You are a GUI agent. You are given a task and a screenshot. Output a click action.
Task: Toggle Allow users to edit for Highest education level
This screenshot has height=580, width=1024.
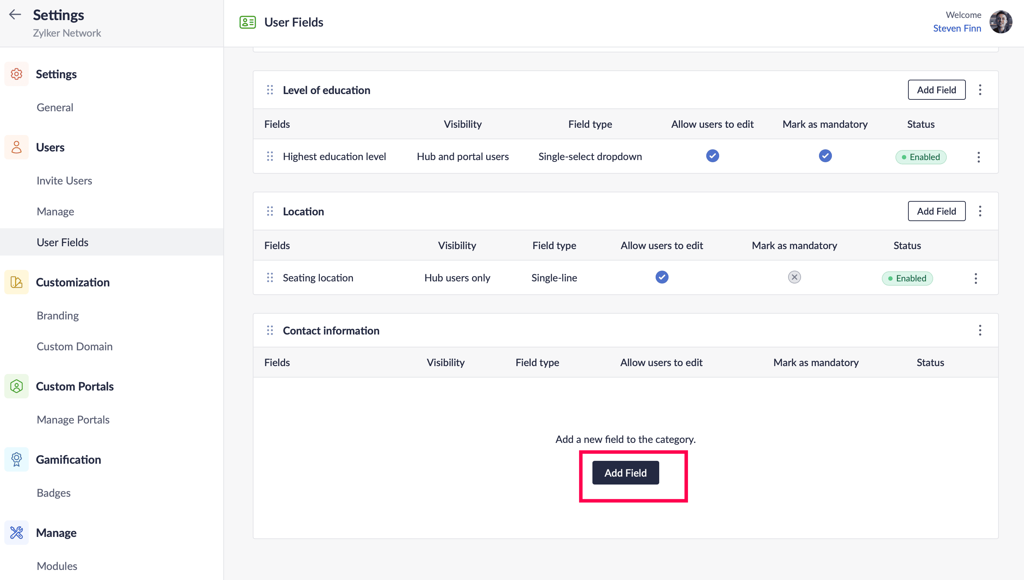coord(712,156)
